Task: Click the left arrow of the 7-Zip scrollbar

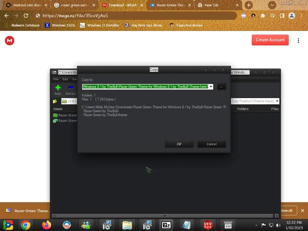Action: pos(54,216)
